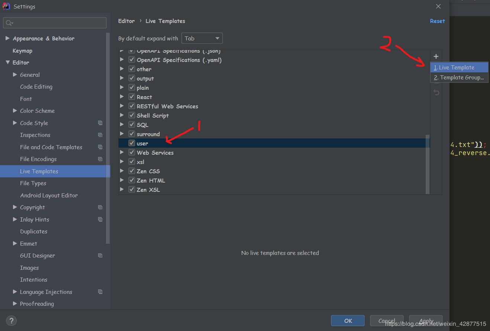Open the Android Layout Editor settings page
Screen dimensions: 490x331
coord(49,195)
